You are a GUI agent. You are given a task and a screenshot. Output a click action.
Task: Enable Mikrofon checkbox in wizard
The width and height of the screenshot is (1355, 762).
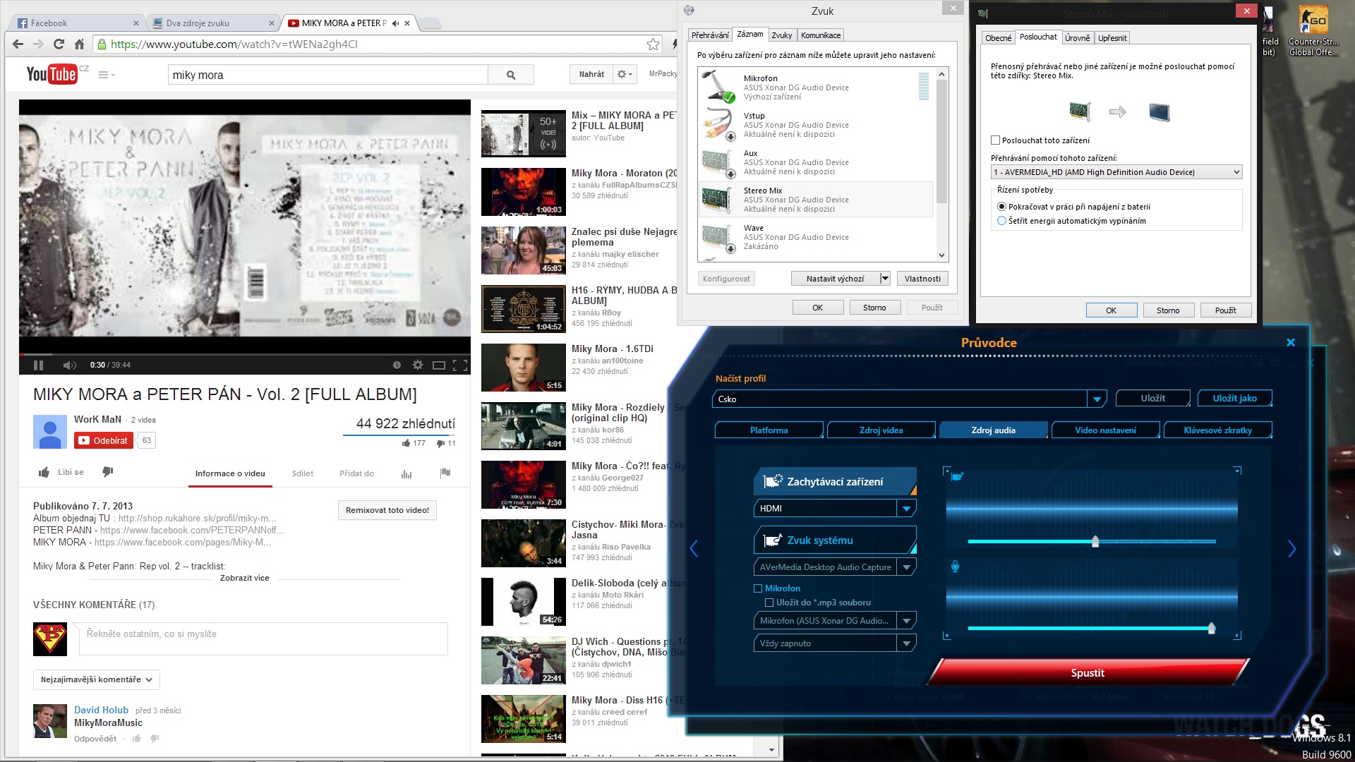pyautogui.click(x=758, y=588)
